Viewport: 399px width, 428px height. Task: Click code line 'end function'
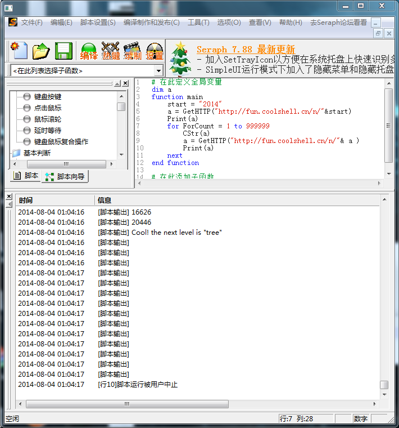tap(175, 163)
